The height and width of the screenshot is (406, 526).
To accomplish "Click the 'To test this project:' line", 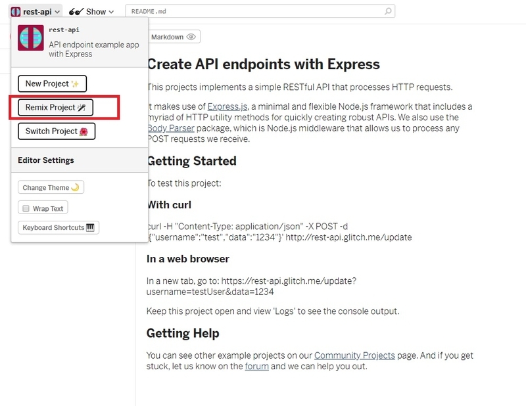I will pos(184,183).
